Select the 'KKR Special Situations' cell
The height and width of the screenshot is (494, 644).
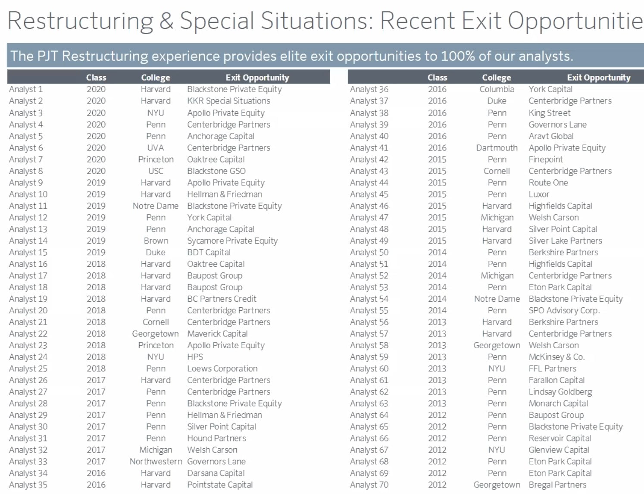pos(228,101)
